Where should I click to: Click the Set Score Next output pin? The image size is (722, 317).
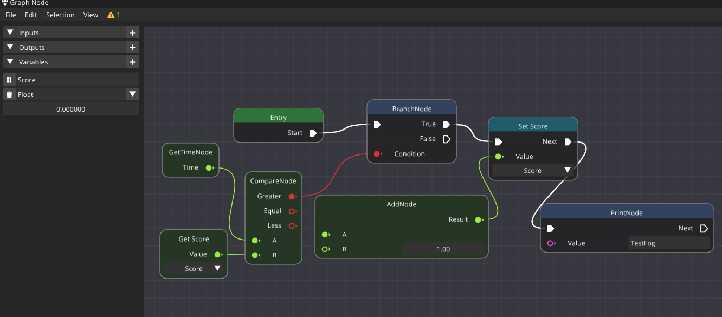(x=568, y=142)
